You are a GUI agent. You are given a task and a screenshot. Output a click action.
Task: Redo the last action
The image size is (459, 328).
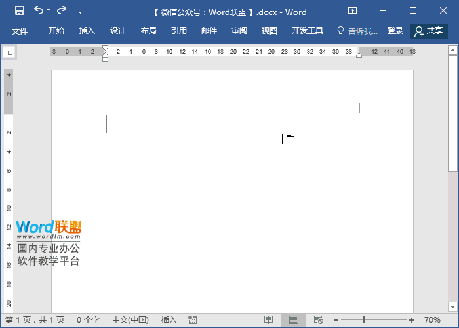click(x=62, y=10)
